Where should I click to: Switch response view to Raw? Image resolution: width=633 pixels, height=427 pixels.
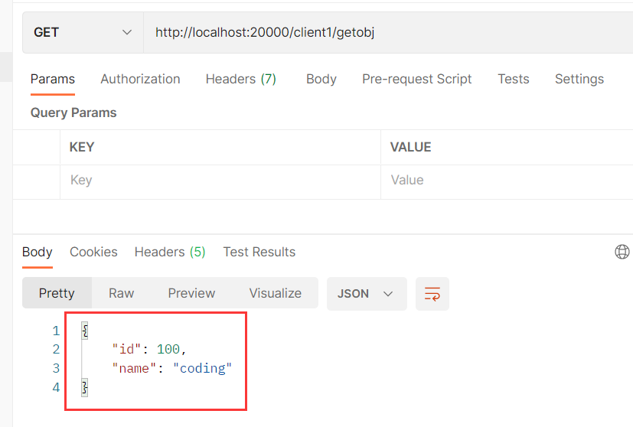[x=121, y=293]
